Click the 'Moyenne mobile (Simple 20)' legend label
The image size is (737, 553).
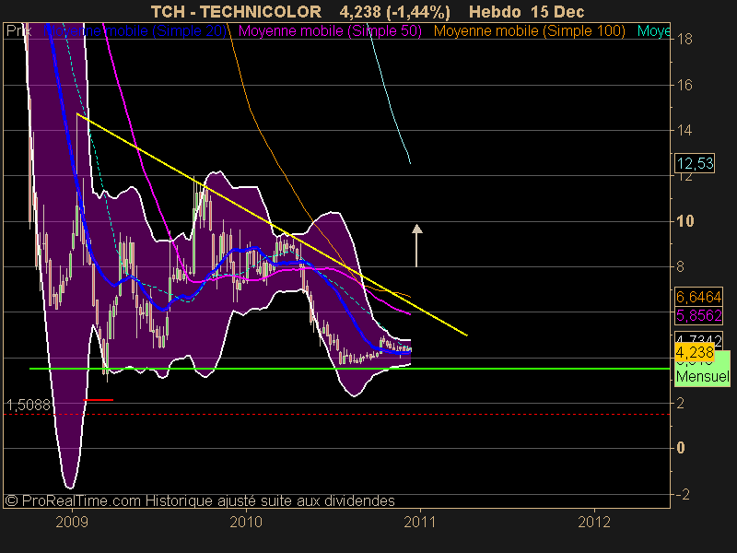click(135, 31)
